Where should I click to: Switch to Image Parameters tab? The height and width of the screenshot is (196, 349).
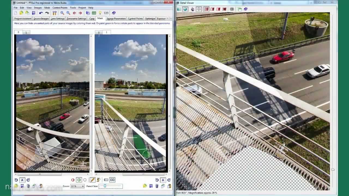(x=116, y=19)
